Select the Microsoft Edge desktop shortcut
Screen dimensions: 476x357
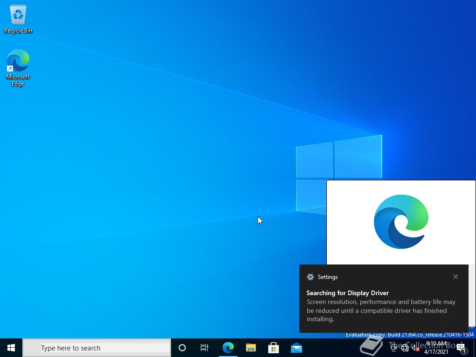18,68
